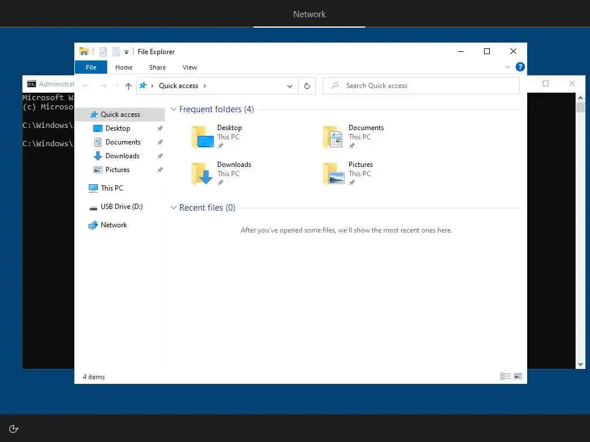590x442 pixels.
Task: Click the New folder quick access toolbar icon
Action: tap(116, 51)
